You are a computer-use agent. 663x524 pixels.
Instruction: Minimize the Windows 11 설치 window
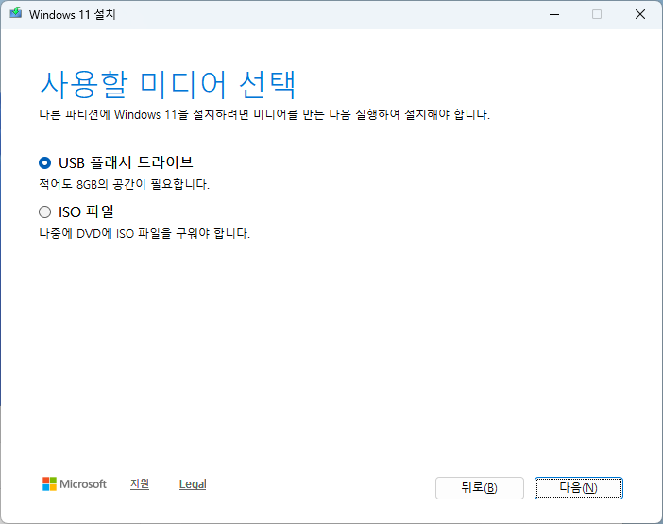(554, 14)
